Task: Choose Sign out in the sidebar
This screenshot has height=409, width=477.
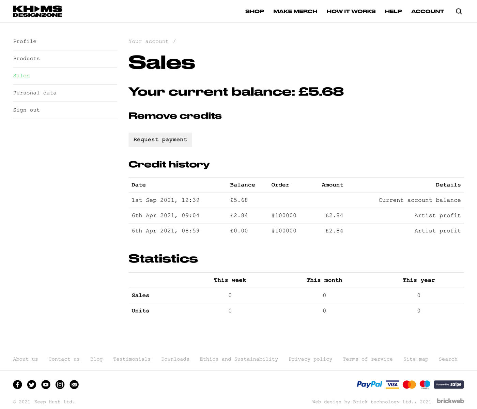Action: tap(27, 110)
